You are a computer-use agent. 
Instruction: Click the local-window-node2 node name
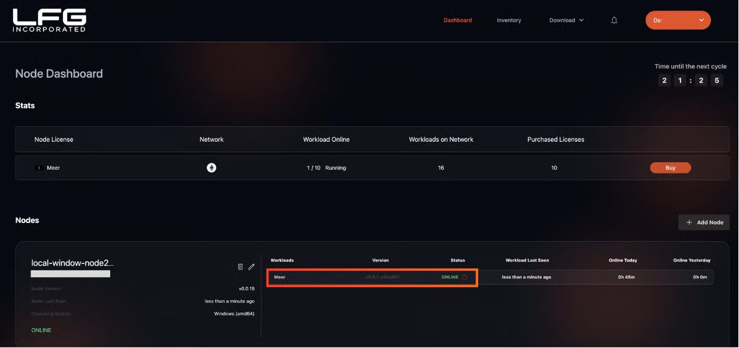(x=73, y=263)
